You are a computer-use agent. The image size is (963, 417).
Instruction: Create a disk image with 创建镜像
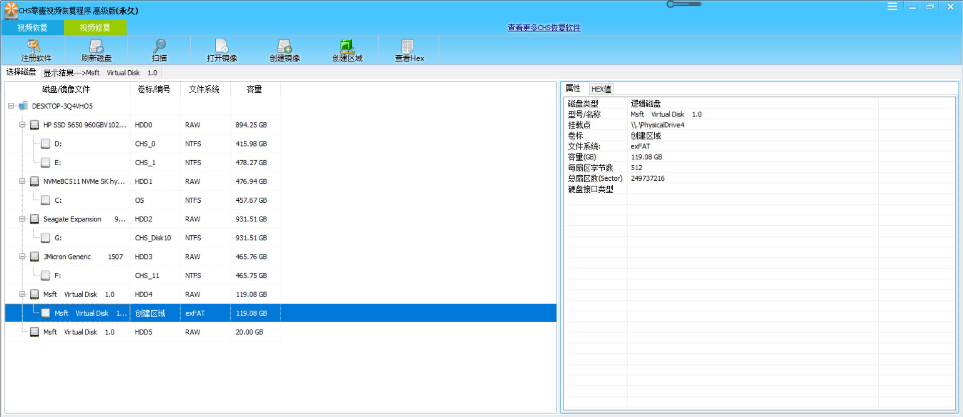[x=285, y=46]
